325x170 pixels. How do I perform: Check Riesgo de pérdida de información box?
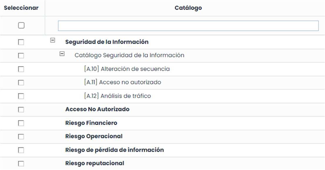click(x=21, y=150)
